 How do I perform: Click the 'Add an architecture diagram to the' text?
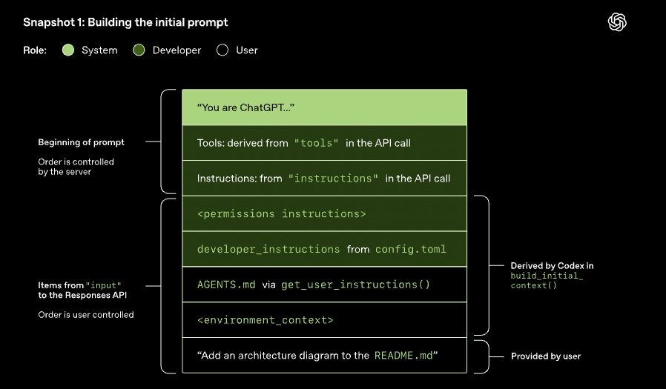point(283,356)
